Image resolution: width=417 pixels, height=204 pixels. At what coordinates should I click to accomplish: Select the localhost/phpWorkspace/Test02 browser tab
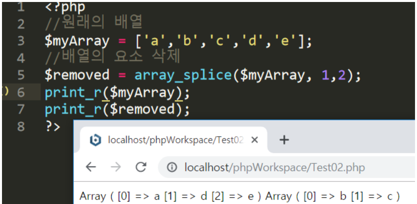(174, 140)
